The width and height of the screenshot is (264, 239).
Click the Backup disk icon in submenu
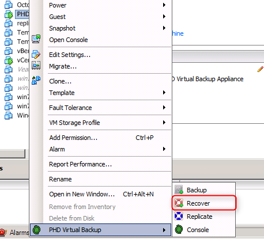pos(179,189)
